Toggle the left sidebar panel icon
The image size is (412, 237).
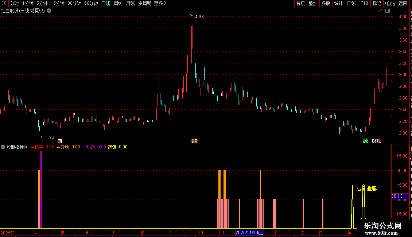[4, 3]
